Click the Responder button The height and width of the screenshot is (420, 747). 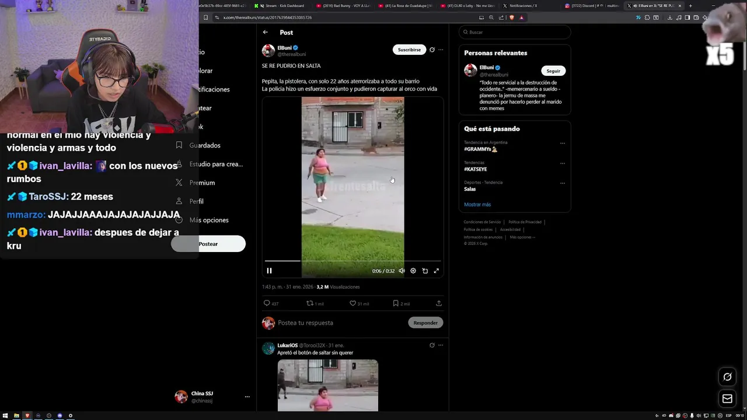click(x=425, y=323)
